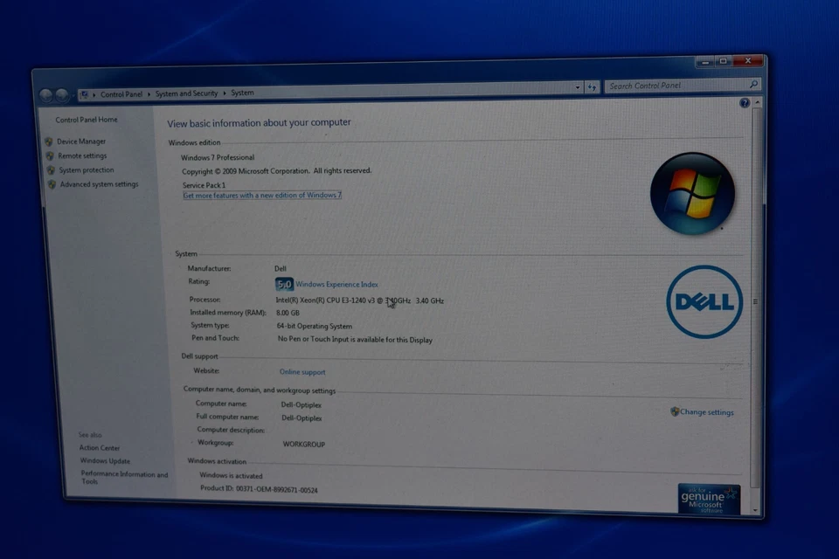Navigate to System and Security breadcrumb
The height and width of the screenshot is (559, 839).
185,93
